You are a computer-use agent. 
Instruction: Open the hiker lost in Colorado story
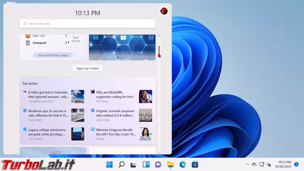pos(49,94)
